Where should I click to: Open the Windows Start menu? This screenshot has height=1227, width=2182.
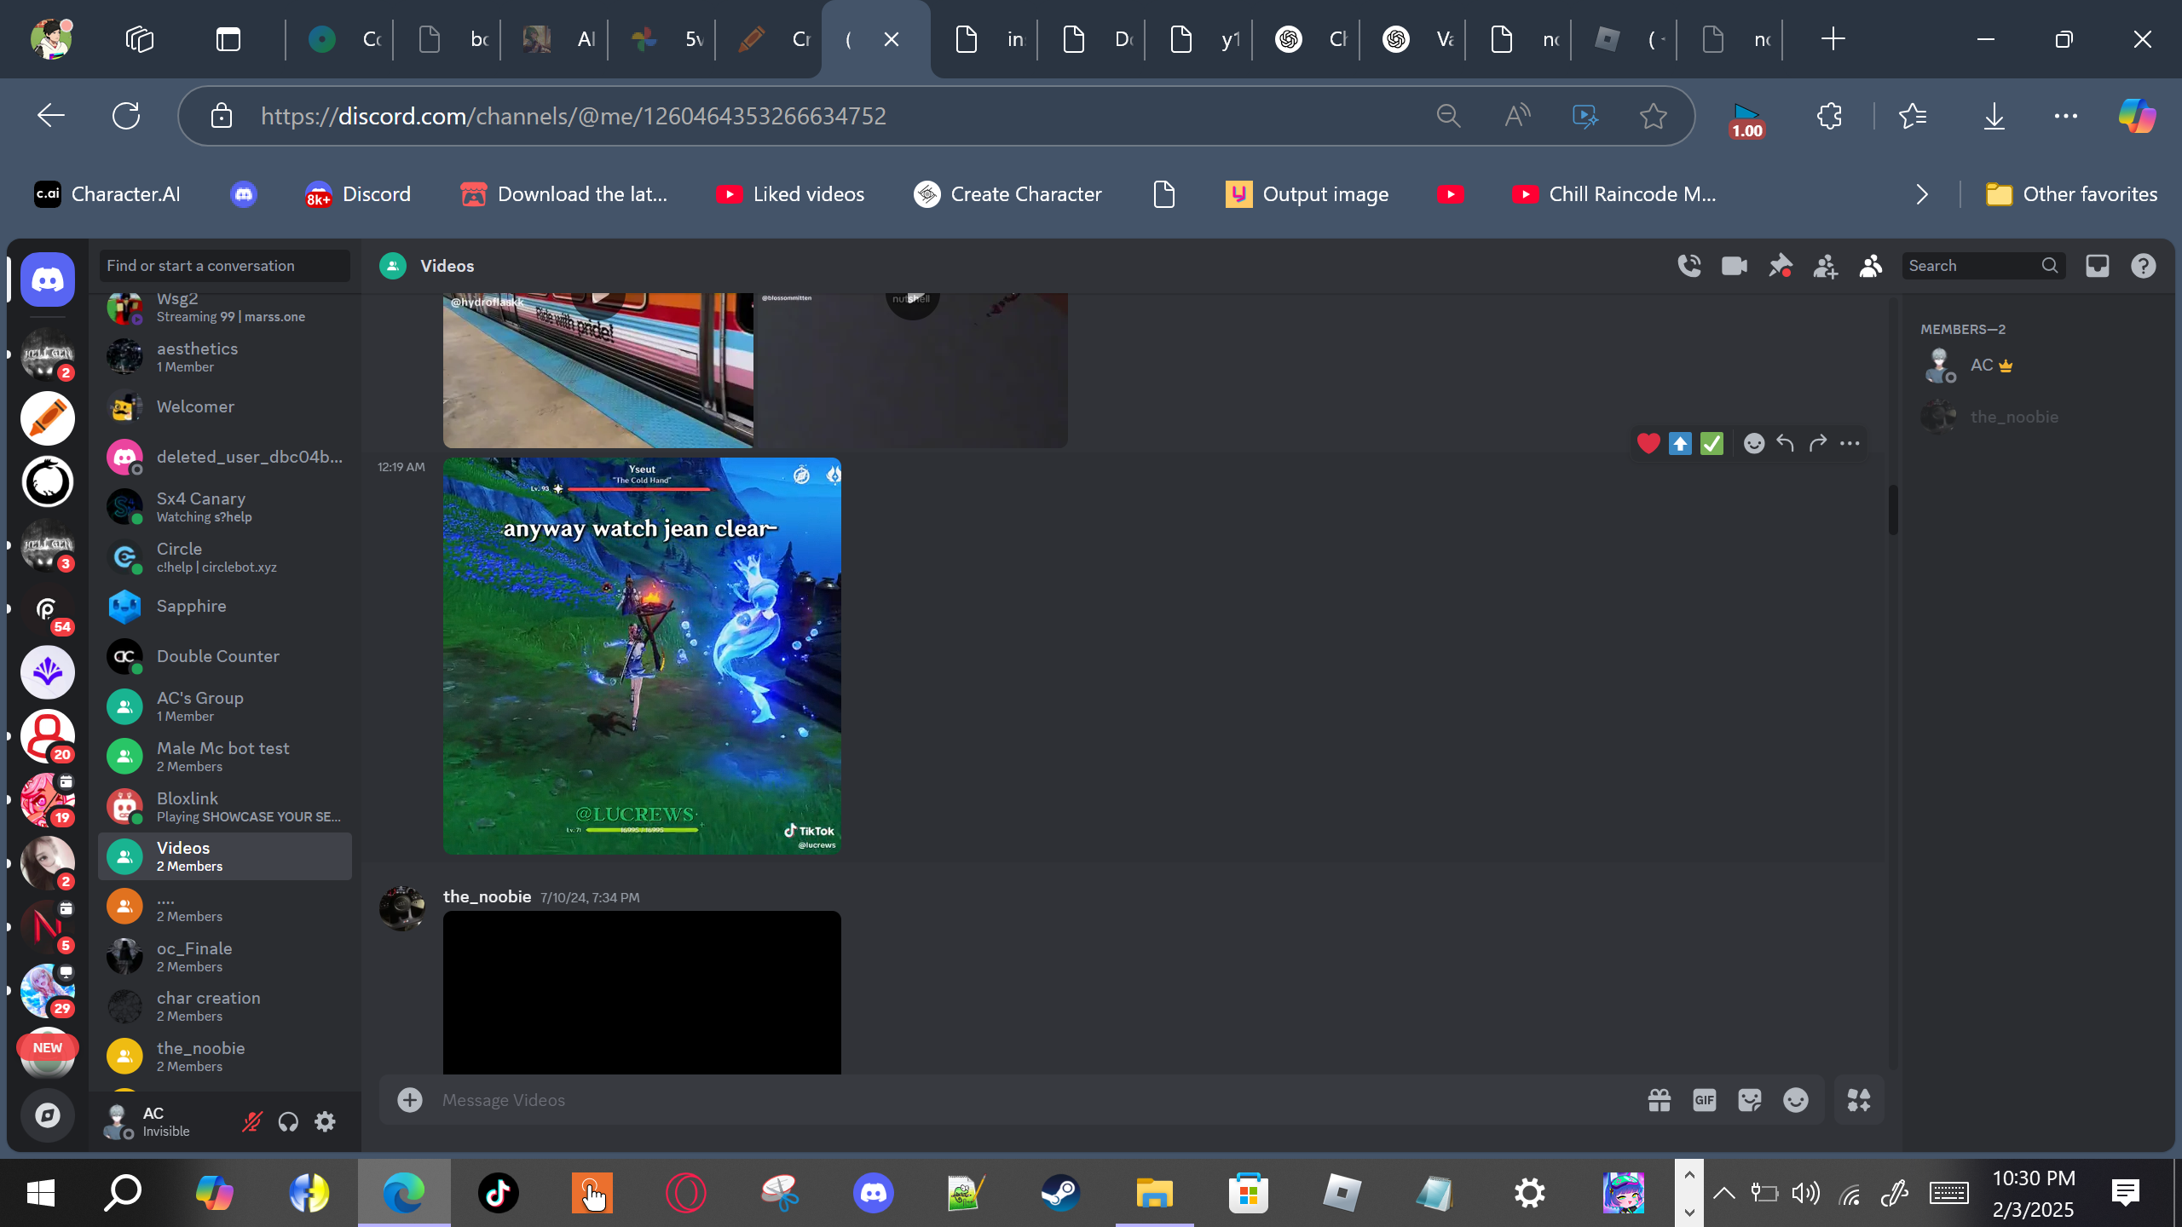click(x=41, y=1193)
